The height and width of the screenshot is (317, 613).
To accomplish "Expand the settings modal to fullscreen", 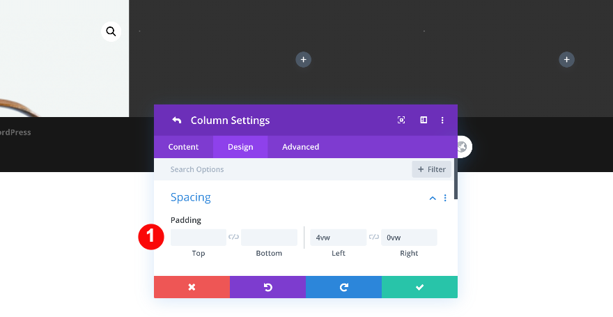I will coord(401,121).
